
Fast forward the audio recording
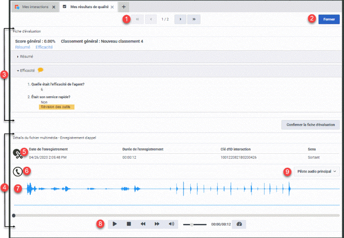pos(157,224)
